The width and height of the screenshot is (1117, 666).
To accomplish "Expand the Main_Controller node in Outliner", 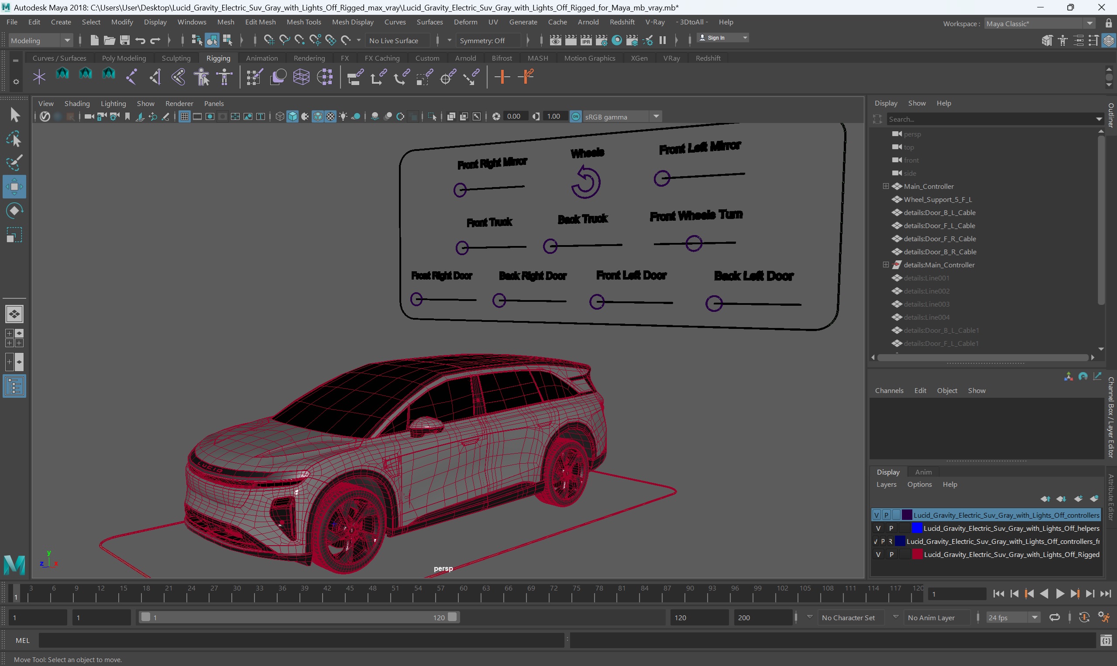I will [886, 186].
